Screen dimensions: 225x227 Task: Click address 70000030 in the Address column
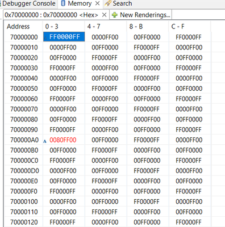tap(24, 68)
